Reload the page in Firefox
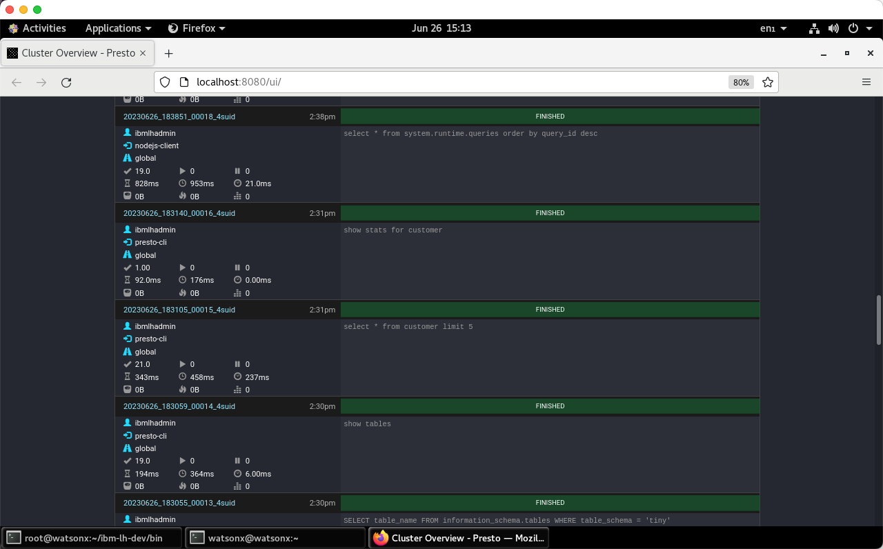Viewport: 883px width, 549px height. [x=66, y=82]
